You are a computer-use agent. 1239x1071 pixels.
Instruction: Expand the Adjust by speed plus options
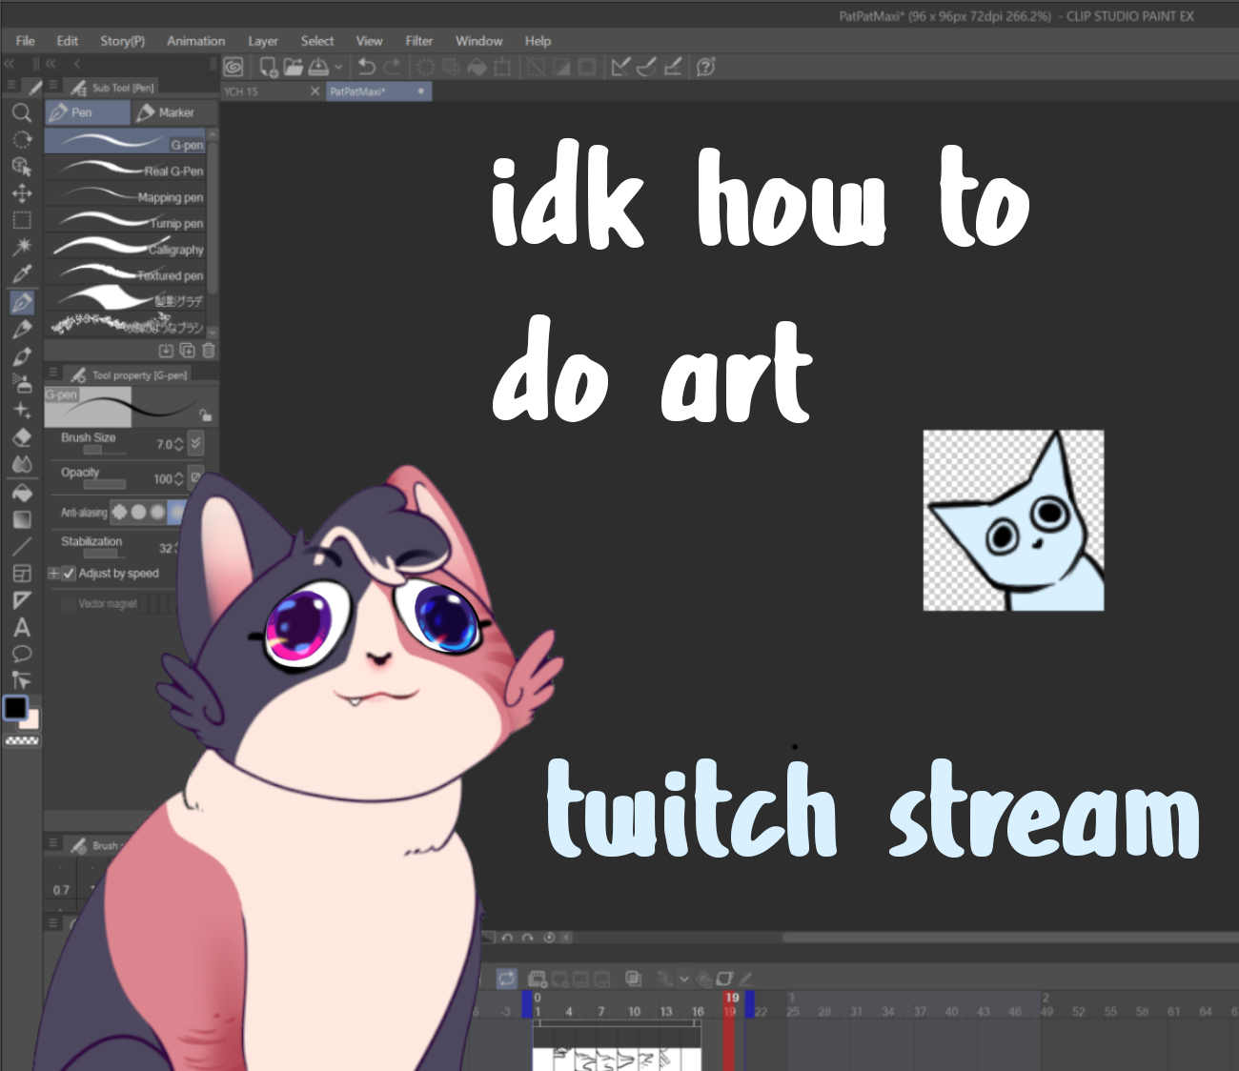[x=54, y=574]
